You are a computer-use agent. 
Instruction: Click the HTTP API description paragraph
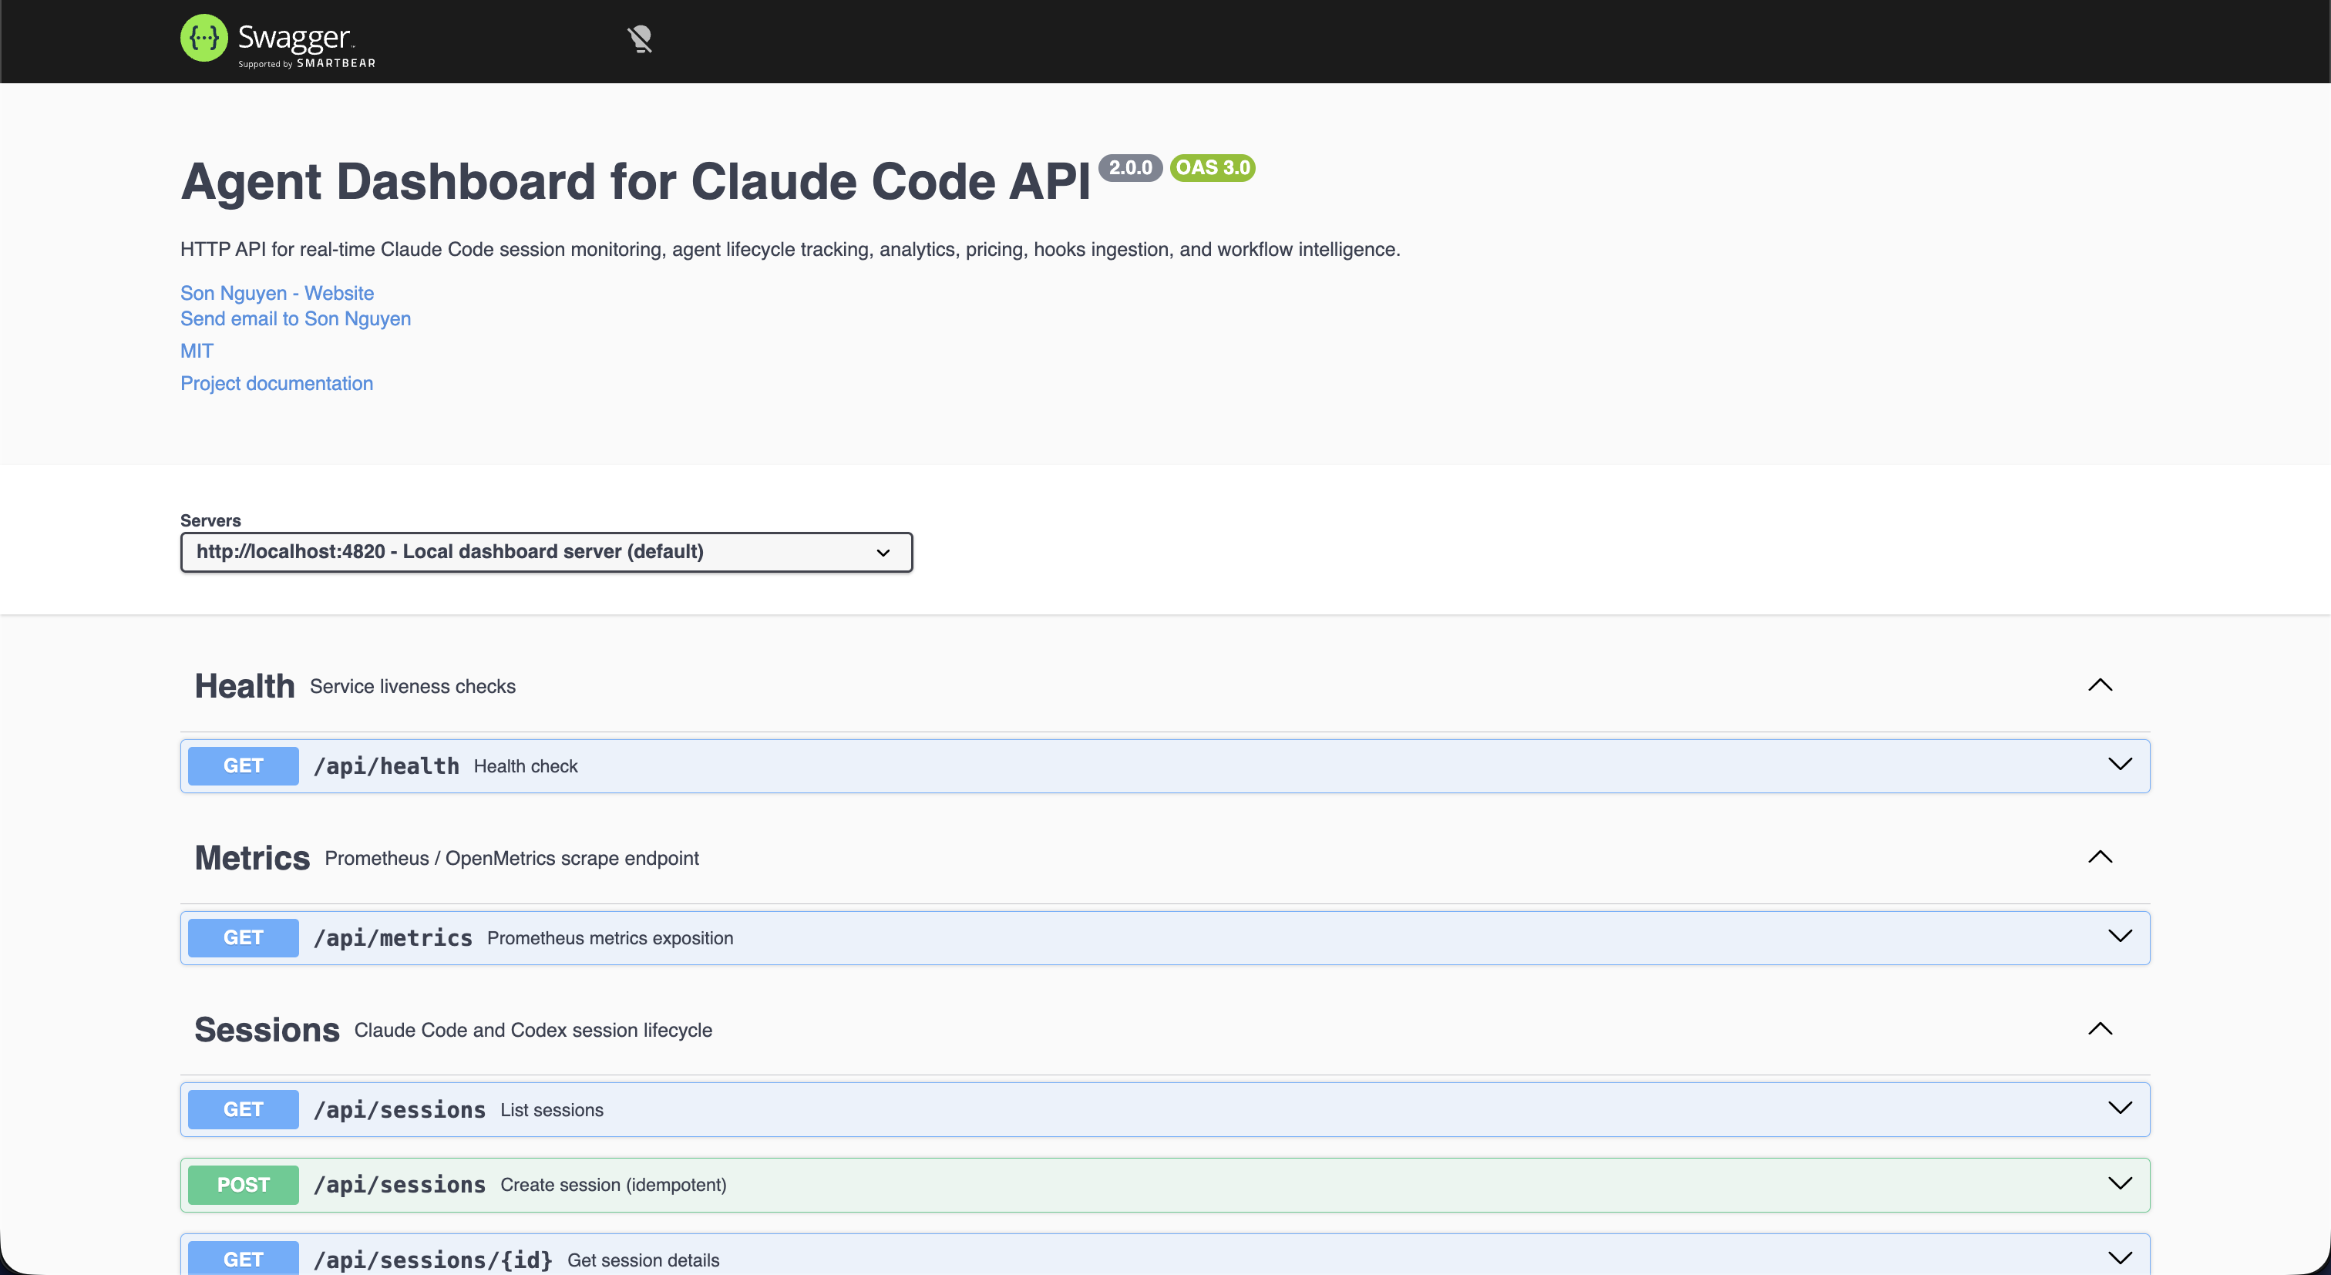790,250
